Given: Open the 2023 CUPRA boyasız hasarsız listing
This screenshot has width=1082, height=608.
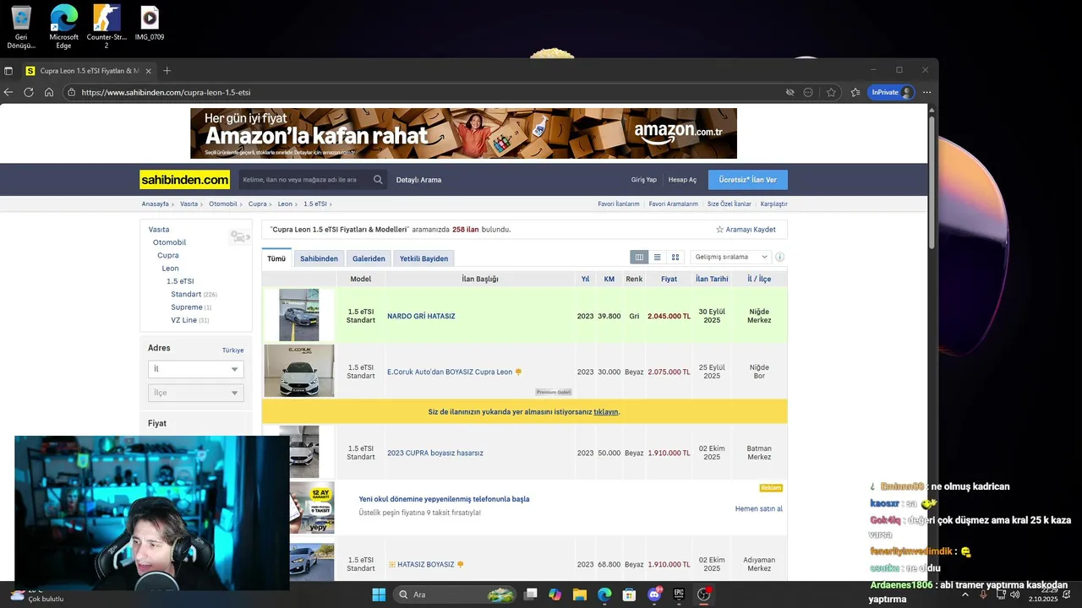Looking at the screenshot, I should tap(435, 453).
